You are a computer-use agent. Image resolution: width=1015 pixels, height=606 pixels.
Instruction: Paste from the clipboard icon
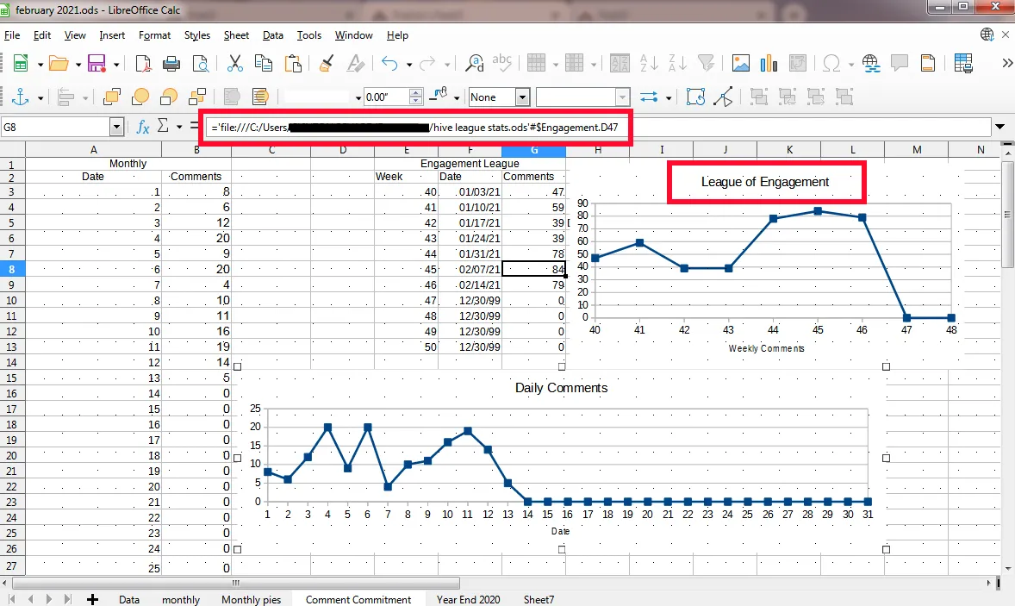(293, 63)
